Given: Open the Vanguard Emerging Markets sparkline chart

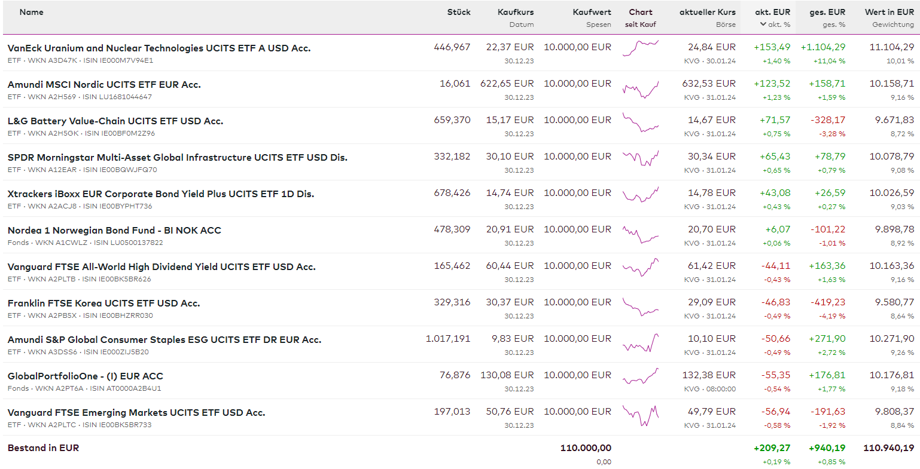Looking at the screenshot, I should point(640,416).
